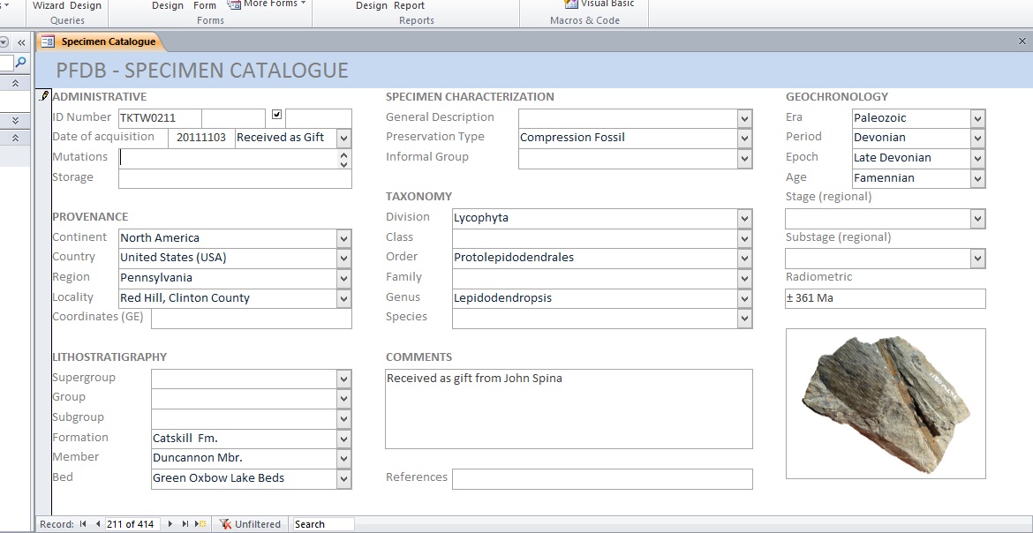Screen dimensions: 1033x533
Task: Collapse the navigation pane with double chevron
Action: (21, 41)
